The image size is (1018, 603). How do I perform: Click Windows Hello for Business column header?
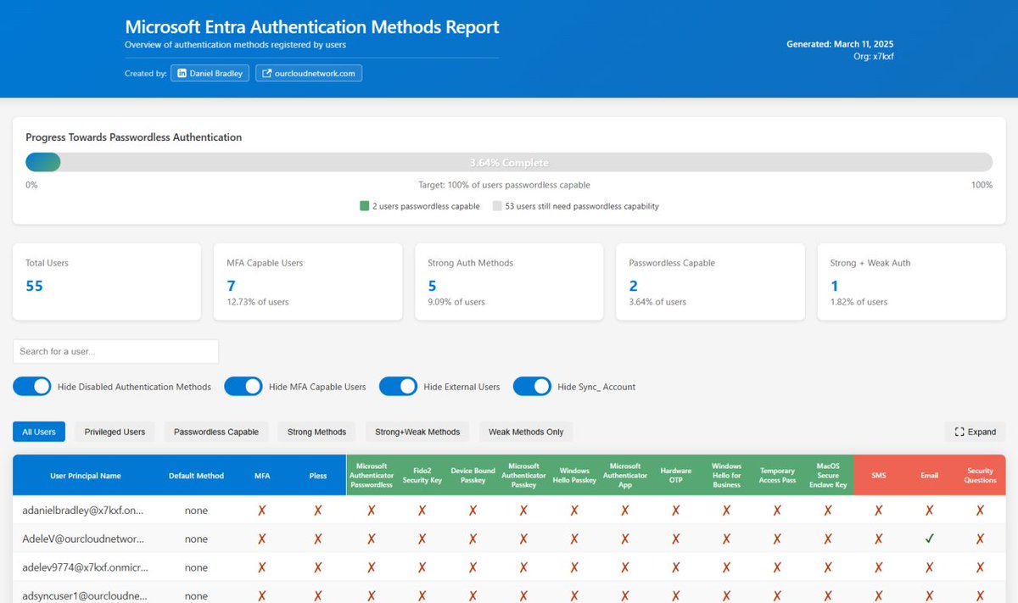pos(726,476)
